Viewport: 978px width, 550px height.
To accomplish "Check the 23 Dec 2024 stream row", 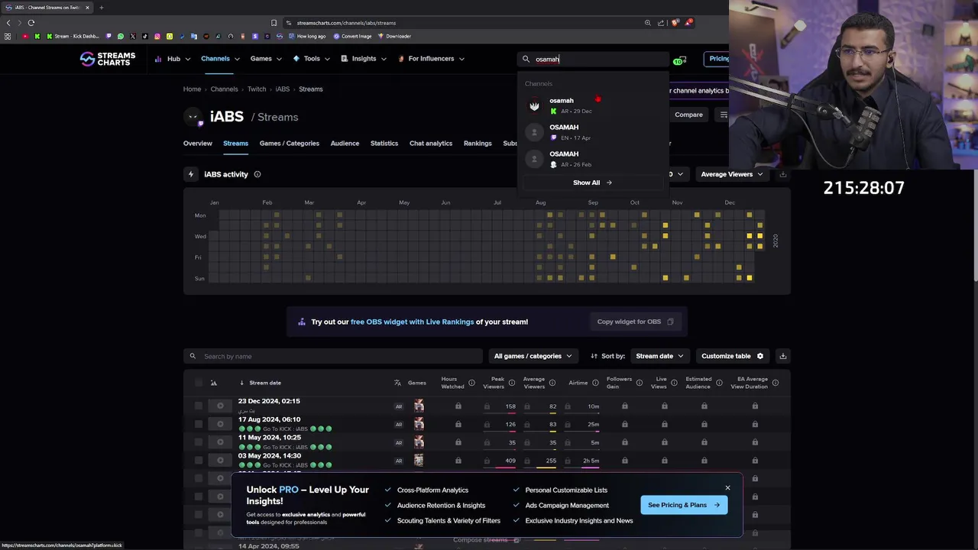I will tap(199, 406).
